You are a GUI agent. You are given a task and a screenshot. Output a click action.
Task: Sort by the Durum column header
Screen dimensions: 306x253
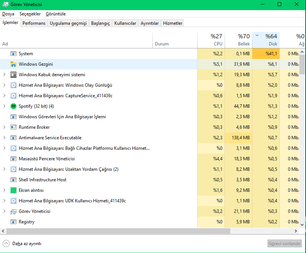[175, 40]
